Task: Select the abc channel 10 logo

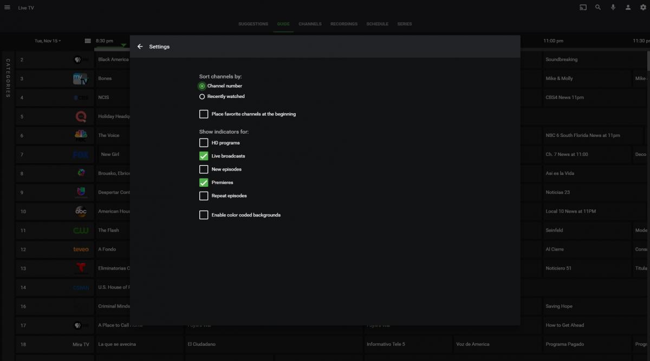Action: tap(81, 212)
